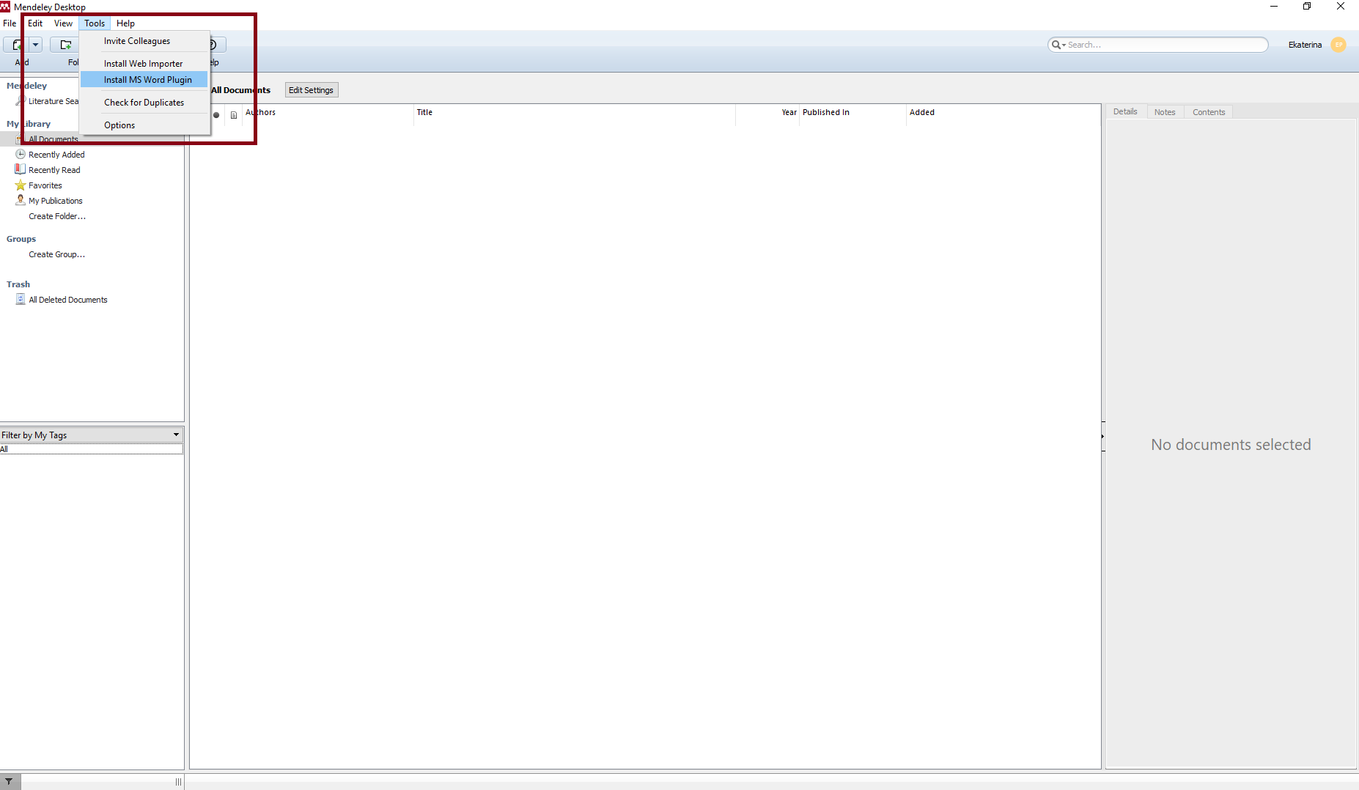The width and height of the screenshot is (1359, 790).
Task: Sort by the Added column header
Action: 1003,113
